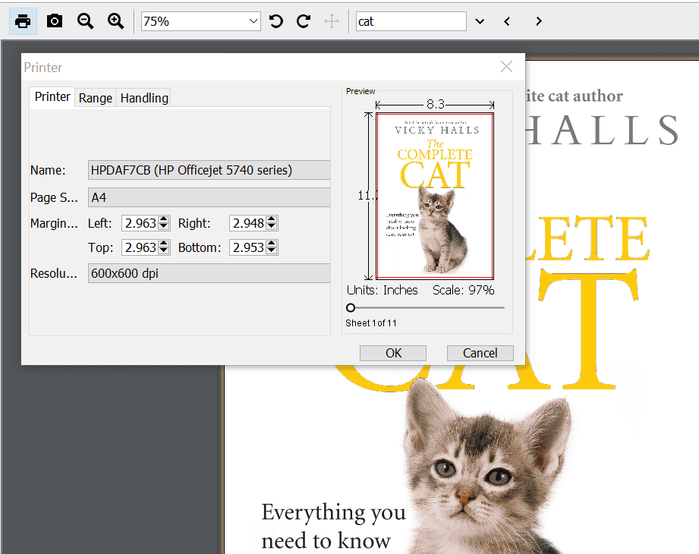Click the zoom in magnifier icon

click(115, 21)
